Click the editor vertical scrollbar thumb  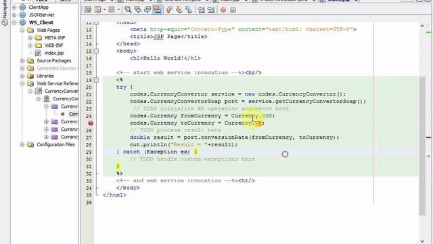(x=422, y=146)
